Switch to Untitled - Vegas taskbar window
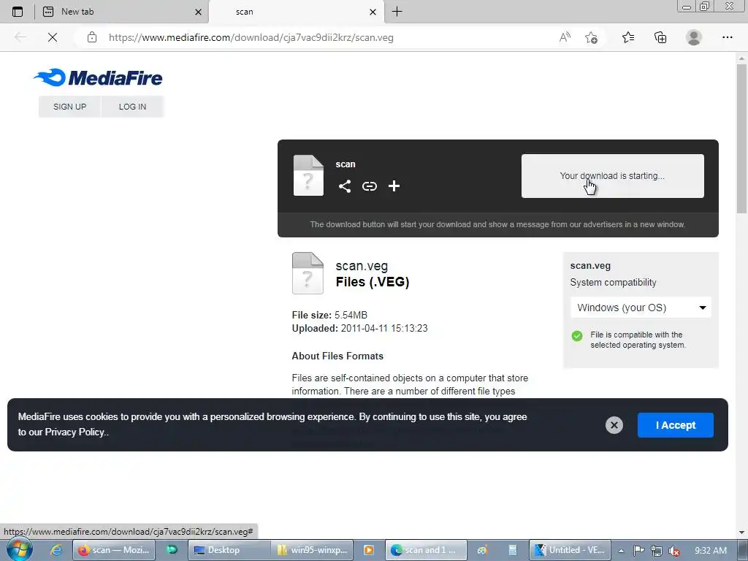 pyautogui.click(x=570, y=550)
